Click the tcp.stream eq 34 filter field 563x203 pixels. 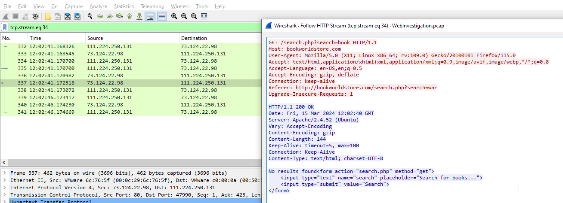136,27
